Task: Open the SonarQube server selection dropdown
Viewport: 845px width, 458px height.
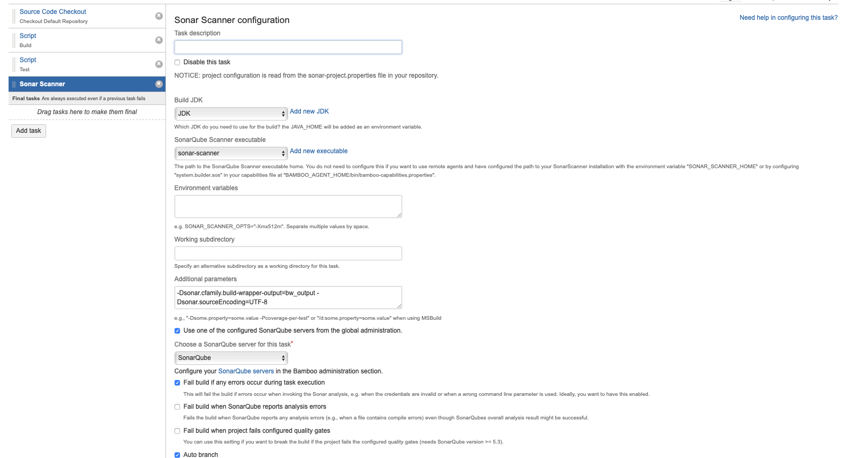Action: tap(231, 358)
